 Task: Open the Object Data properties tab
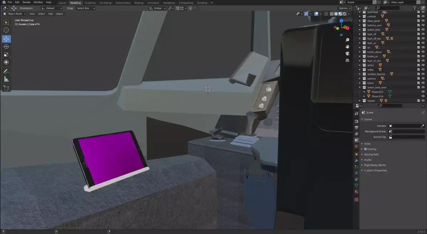point(357,185)
